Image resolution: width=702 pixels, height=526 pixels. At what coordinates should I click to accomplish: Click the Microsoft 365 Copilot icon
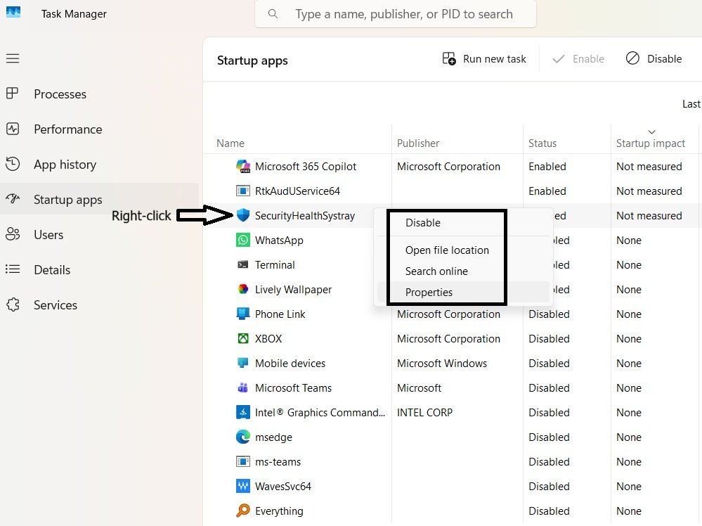click(x=243, y=166)
